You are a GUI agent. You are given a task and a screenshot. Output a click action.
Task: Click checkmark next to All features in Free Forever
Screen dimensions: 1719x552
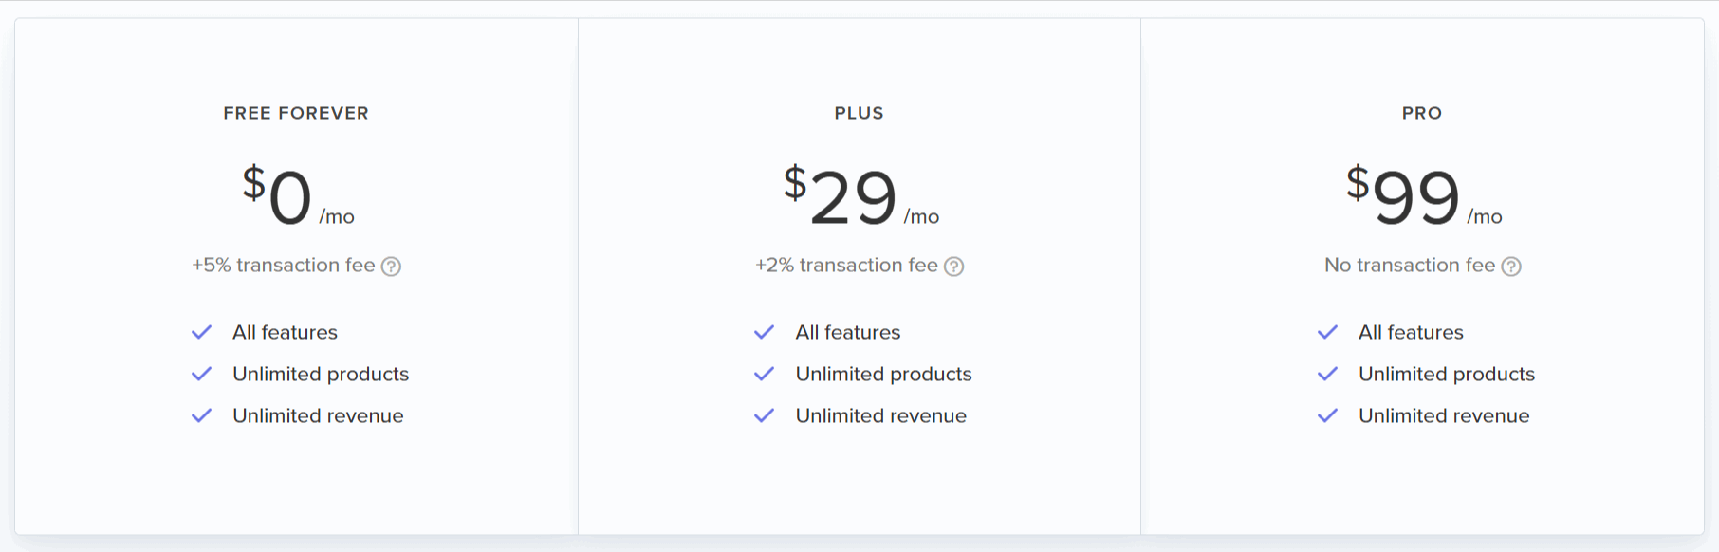pyautogui.click(x=202, y=332)
